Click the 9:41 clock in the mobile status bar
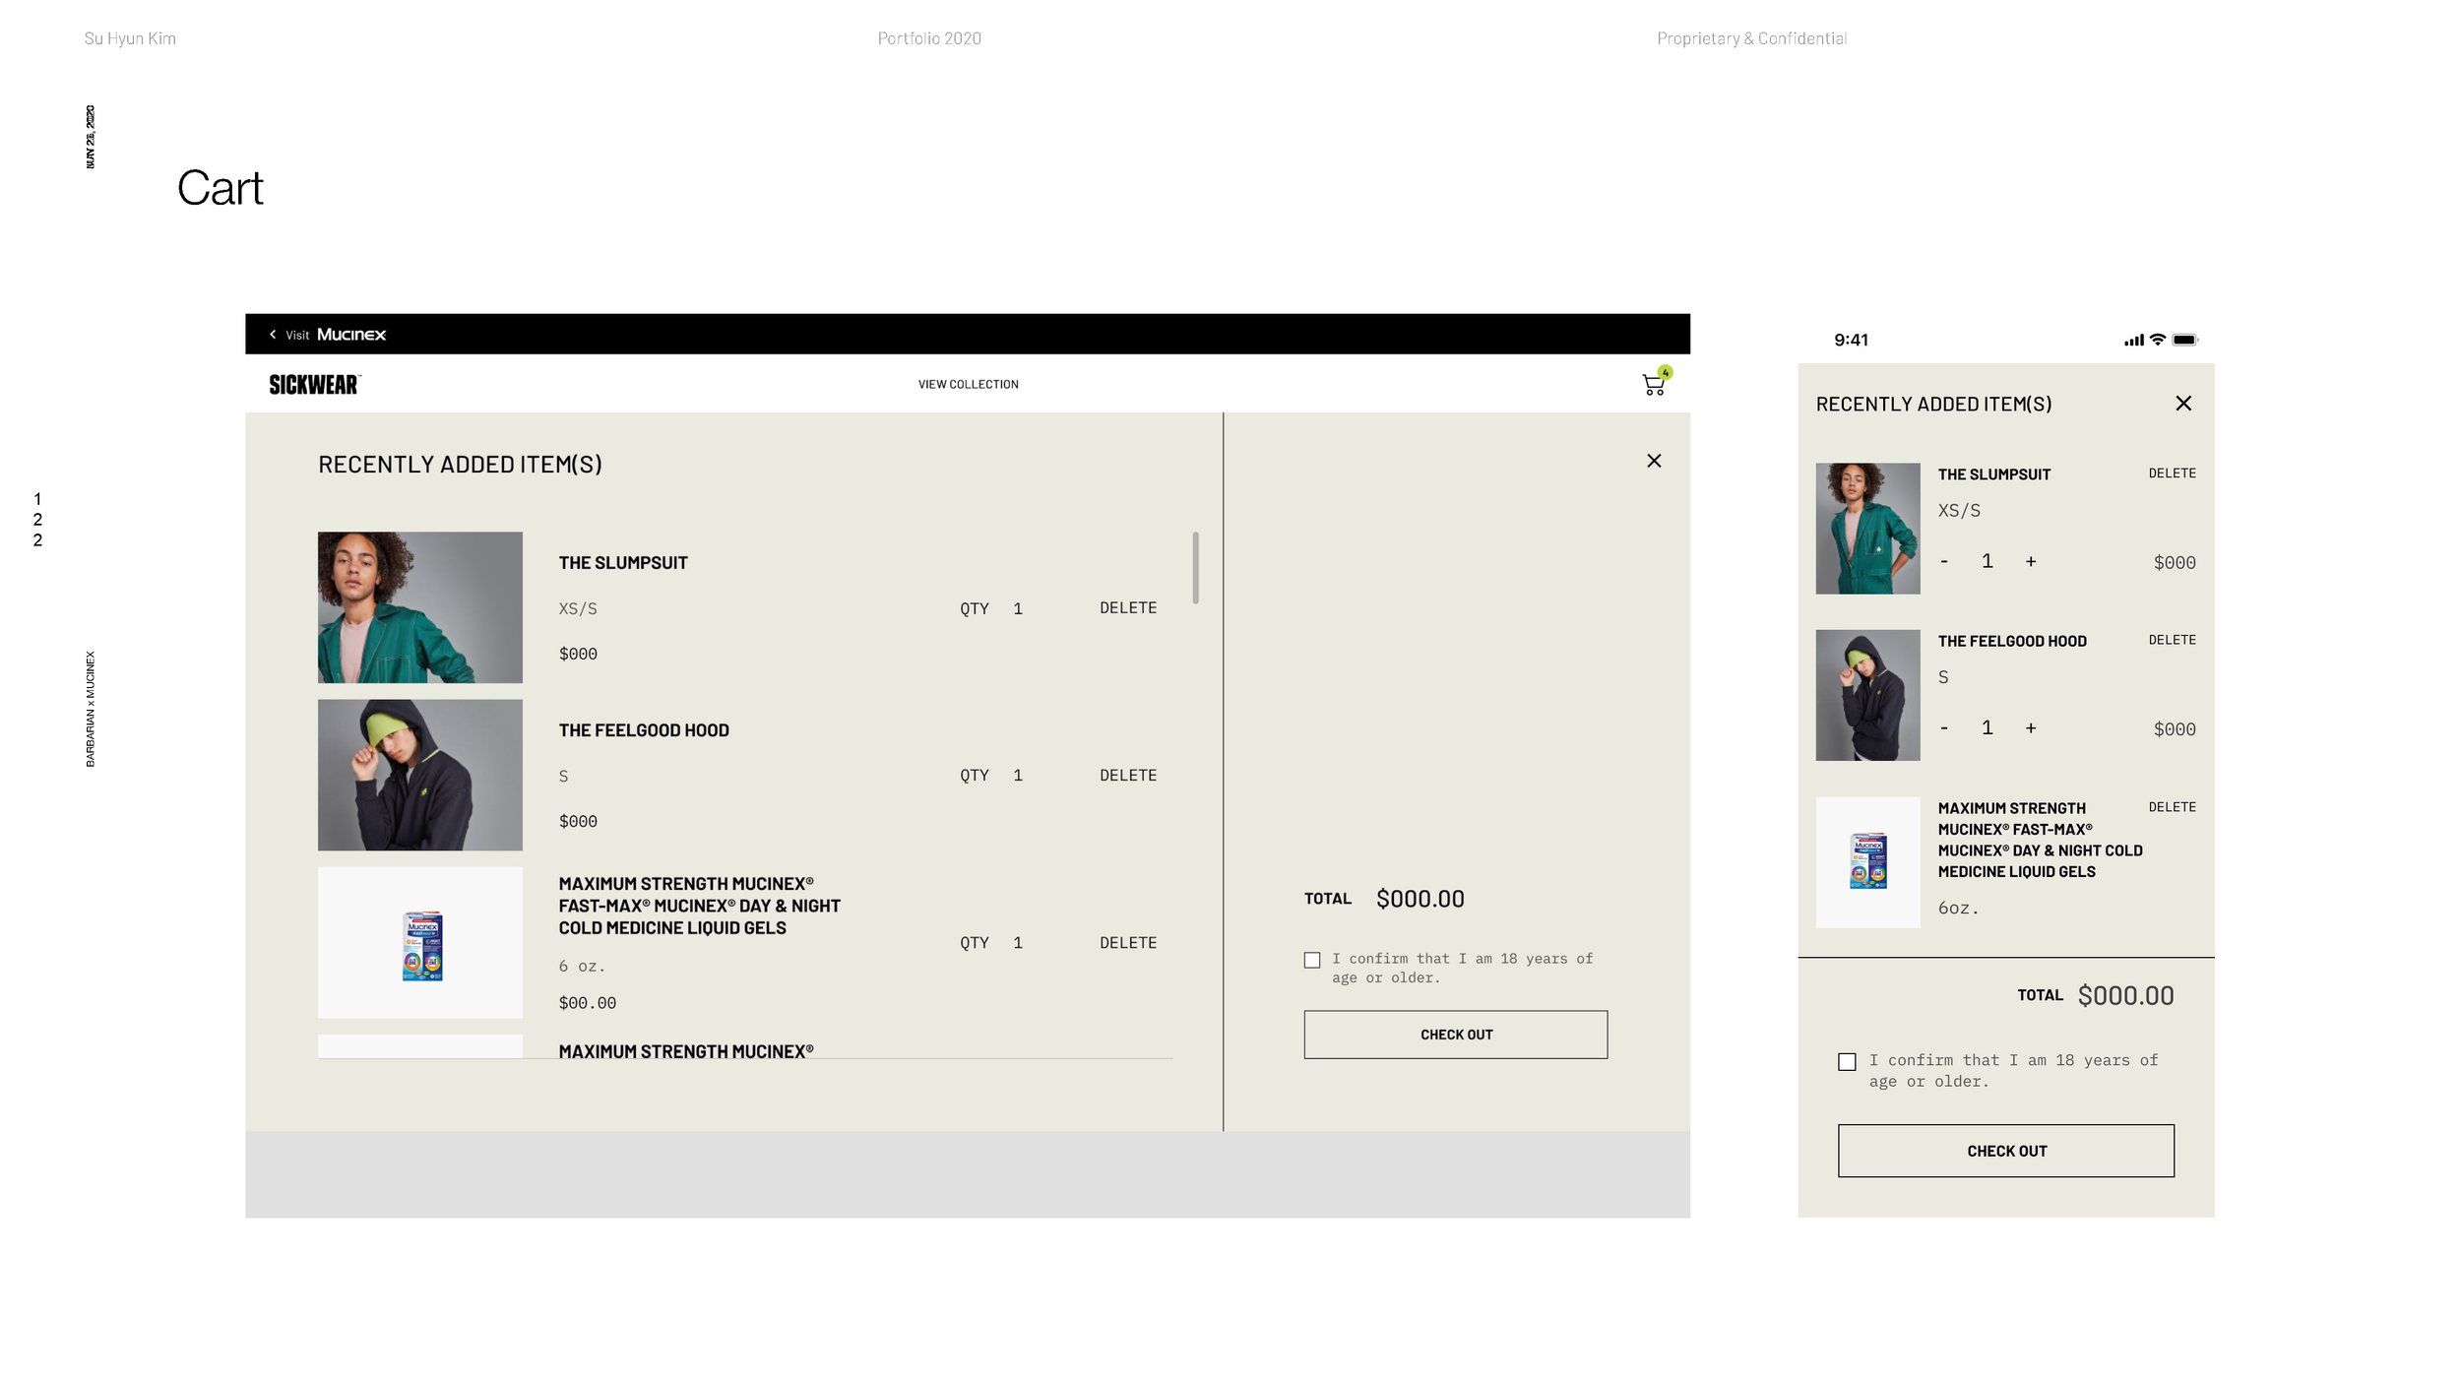Image resolution: width=2461 pixels, height=1384 pixels. [x=1851, y=340]
